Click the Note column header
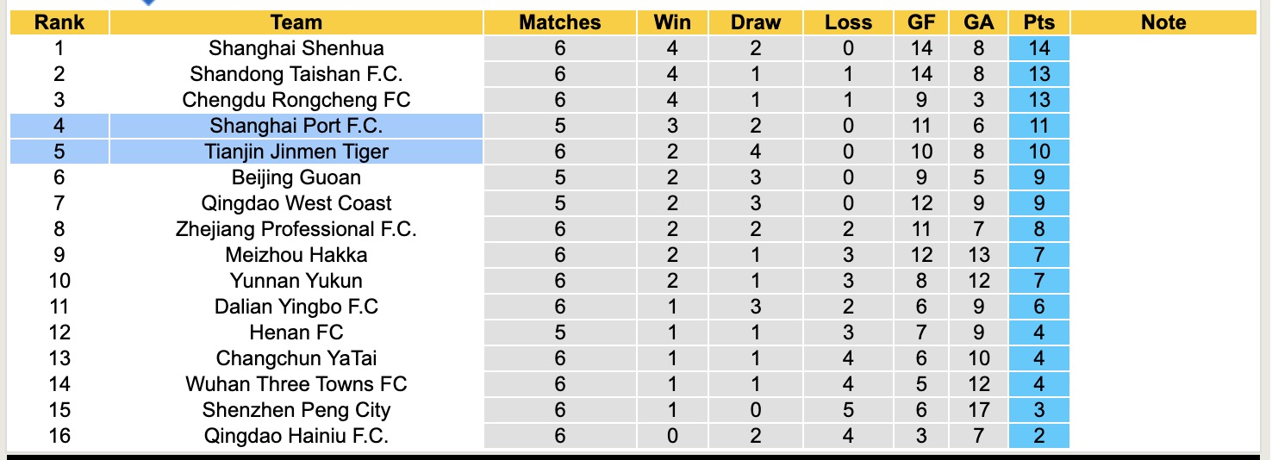This screenshot has width=1272, height=460. [1163, 22]
